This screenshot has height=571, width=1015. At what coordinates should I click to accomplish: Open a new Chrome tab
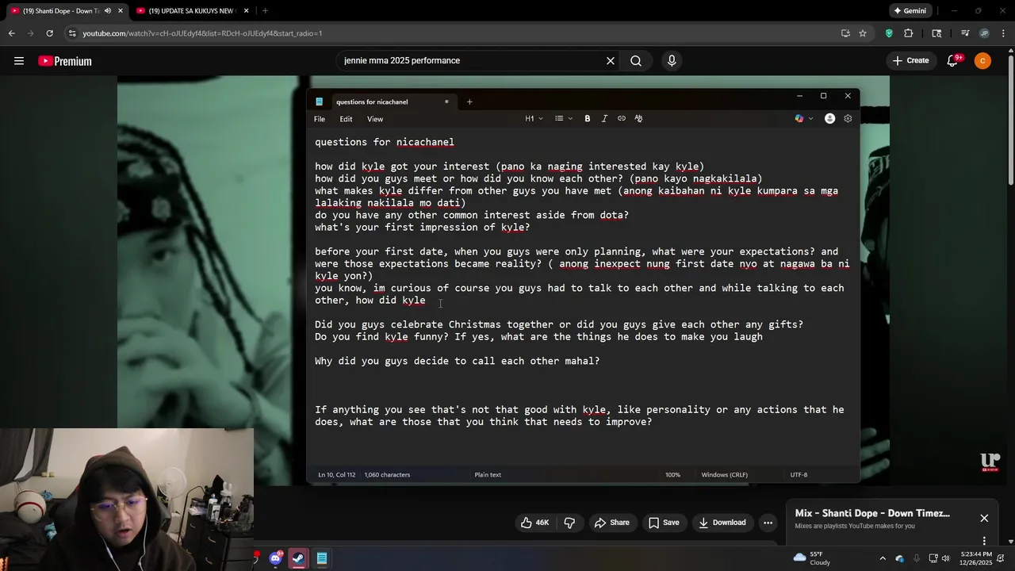pos(265,11)
